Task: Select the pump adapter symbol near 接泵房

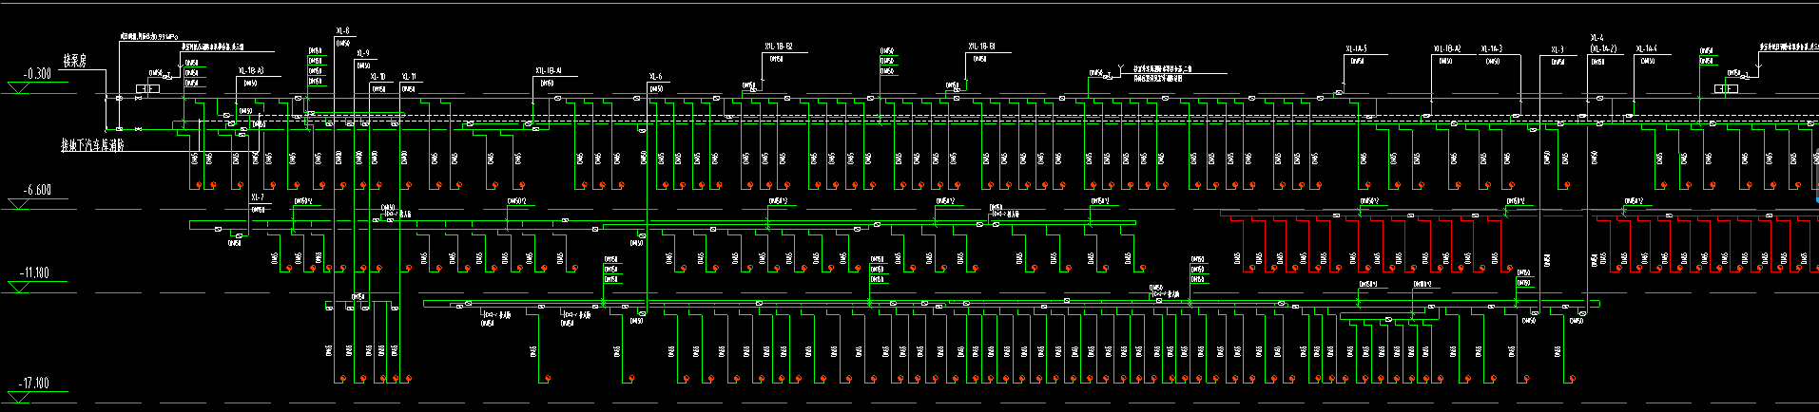Action: click(x=147, y=88)
